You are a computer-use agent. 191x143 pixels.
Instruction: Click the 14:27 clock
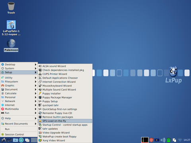coord(187,140)
